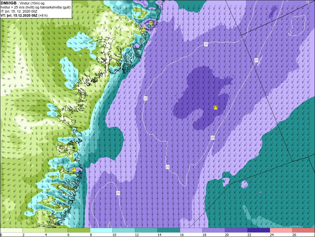315x237 pixels.
Task: Pick the 14–16 m/s dark teal legend swatch
Action: 169,230
